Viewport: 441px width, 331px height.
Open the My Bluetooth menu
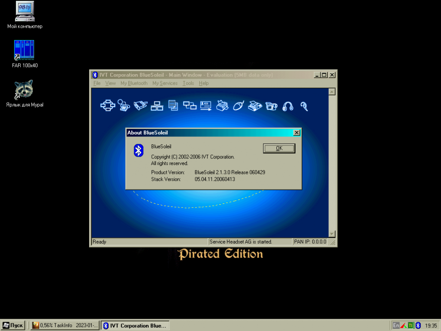tap(134, 83)
